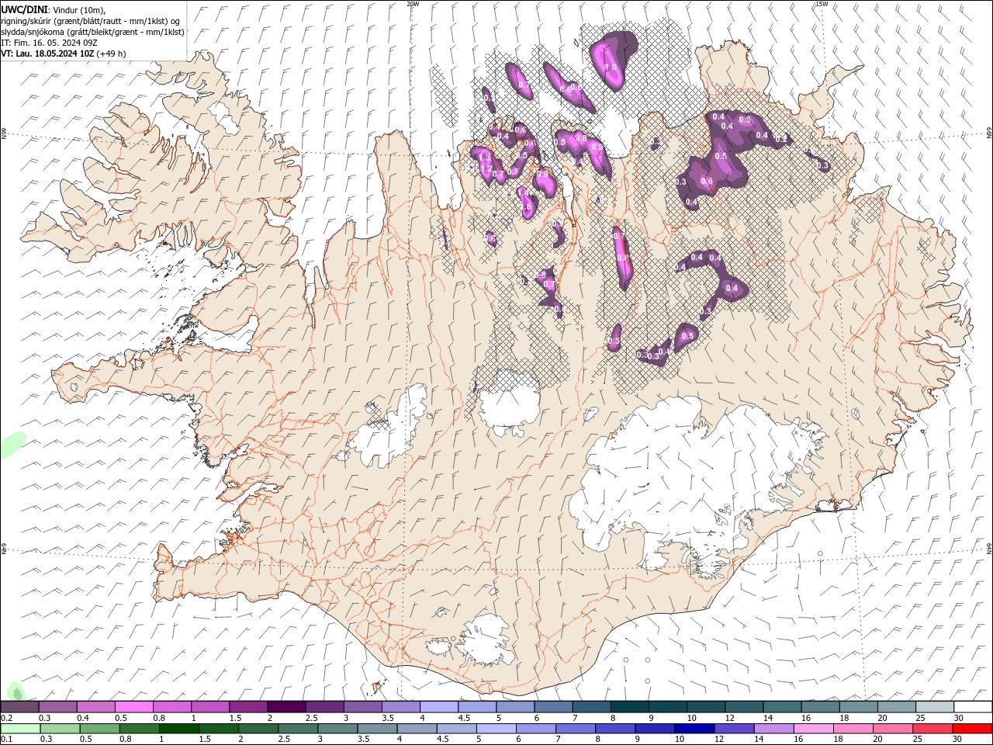This screenshot has height=745, width=993.
Task: Click the '3.5' label beneath the upper legend row
Action: click(x=387, y=718)
